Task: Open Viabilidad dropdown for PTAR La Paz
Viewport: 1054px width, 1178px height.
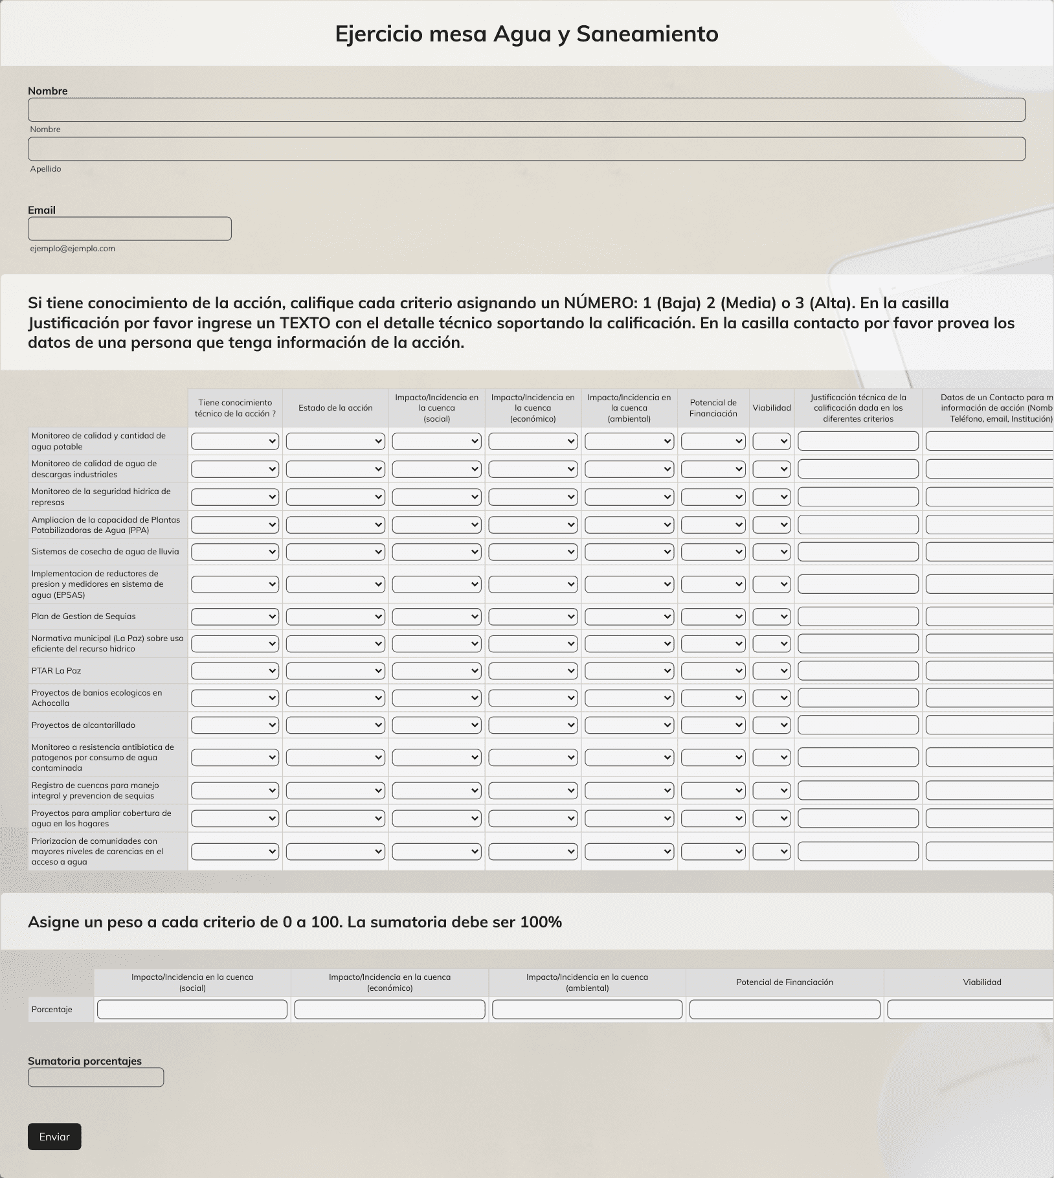Action: coord(772,671)
